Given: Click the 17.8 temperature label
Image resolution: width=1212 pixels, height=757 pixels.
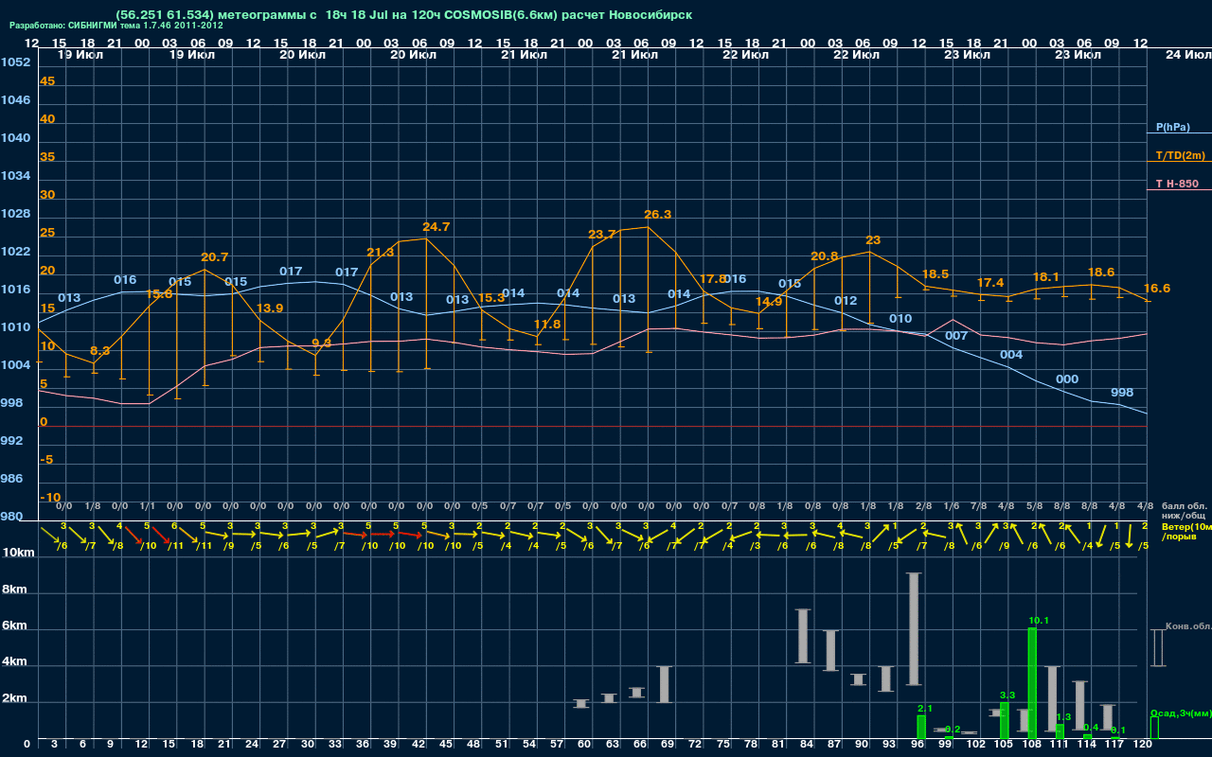Looking at the screenshot, I should (x=713, y=279).
